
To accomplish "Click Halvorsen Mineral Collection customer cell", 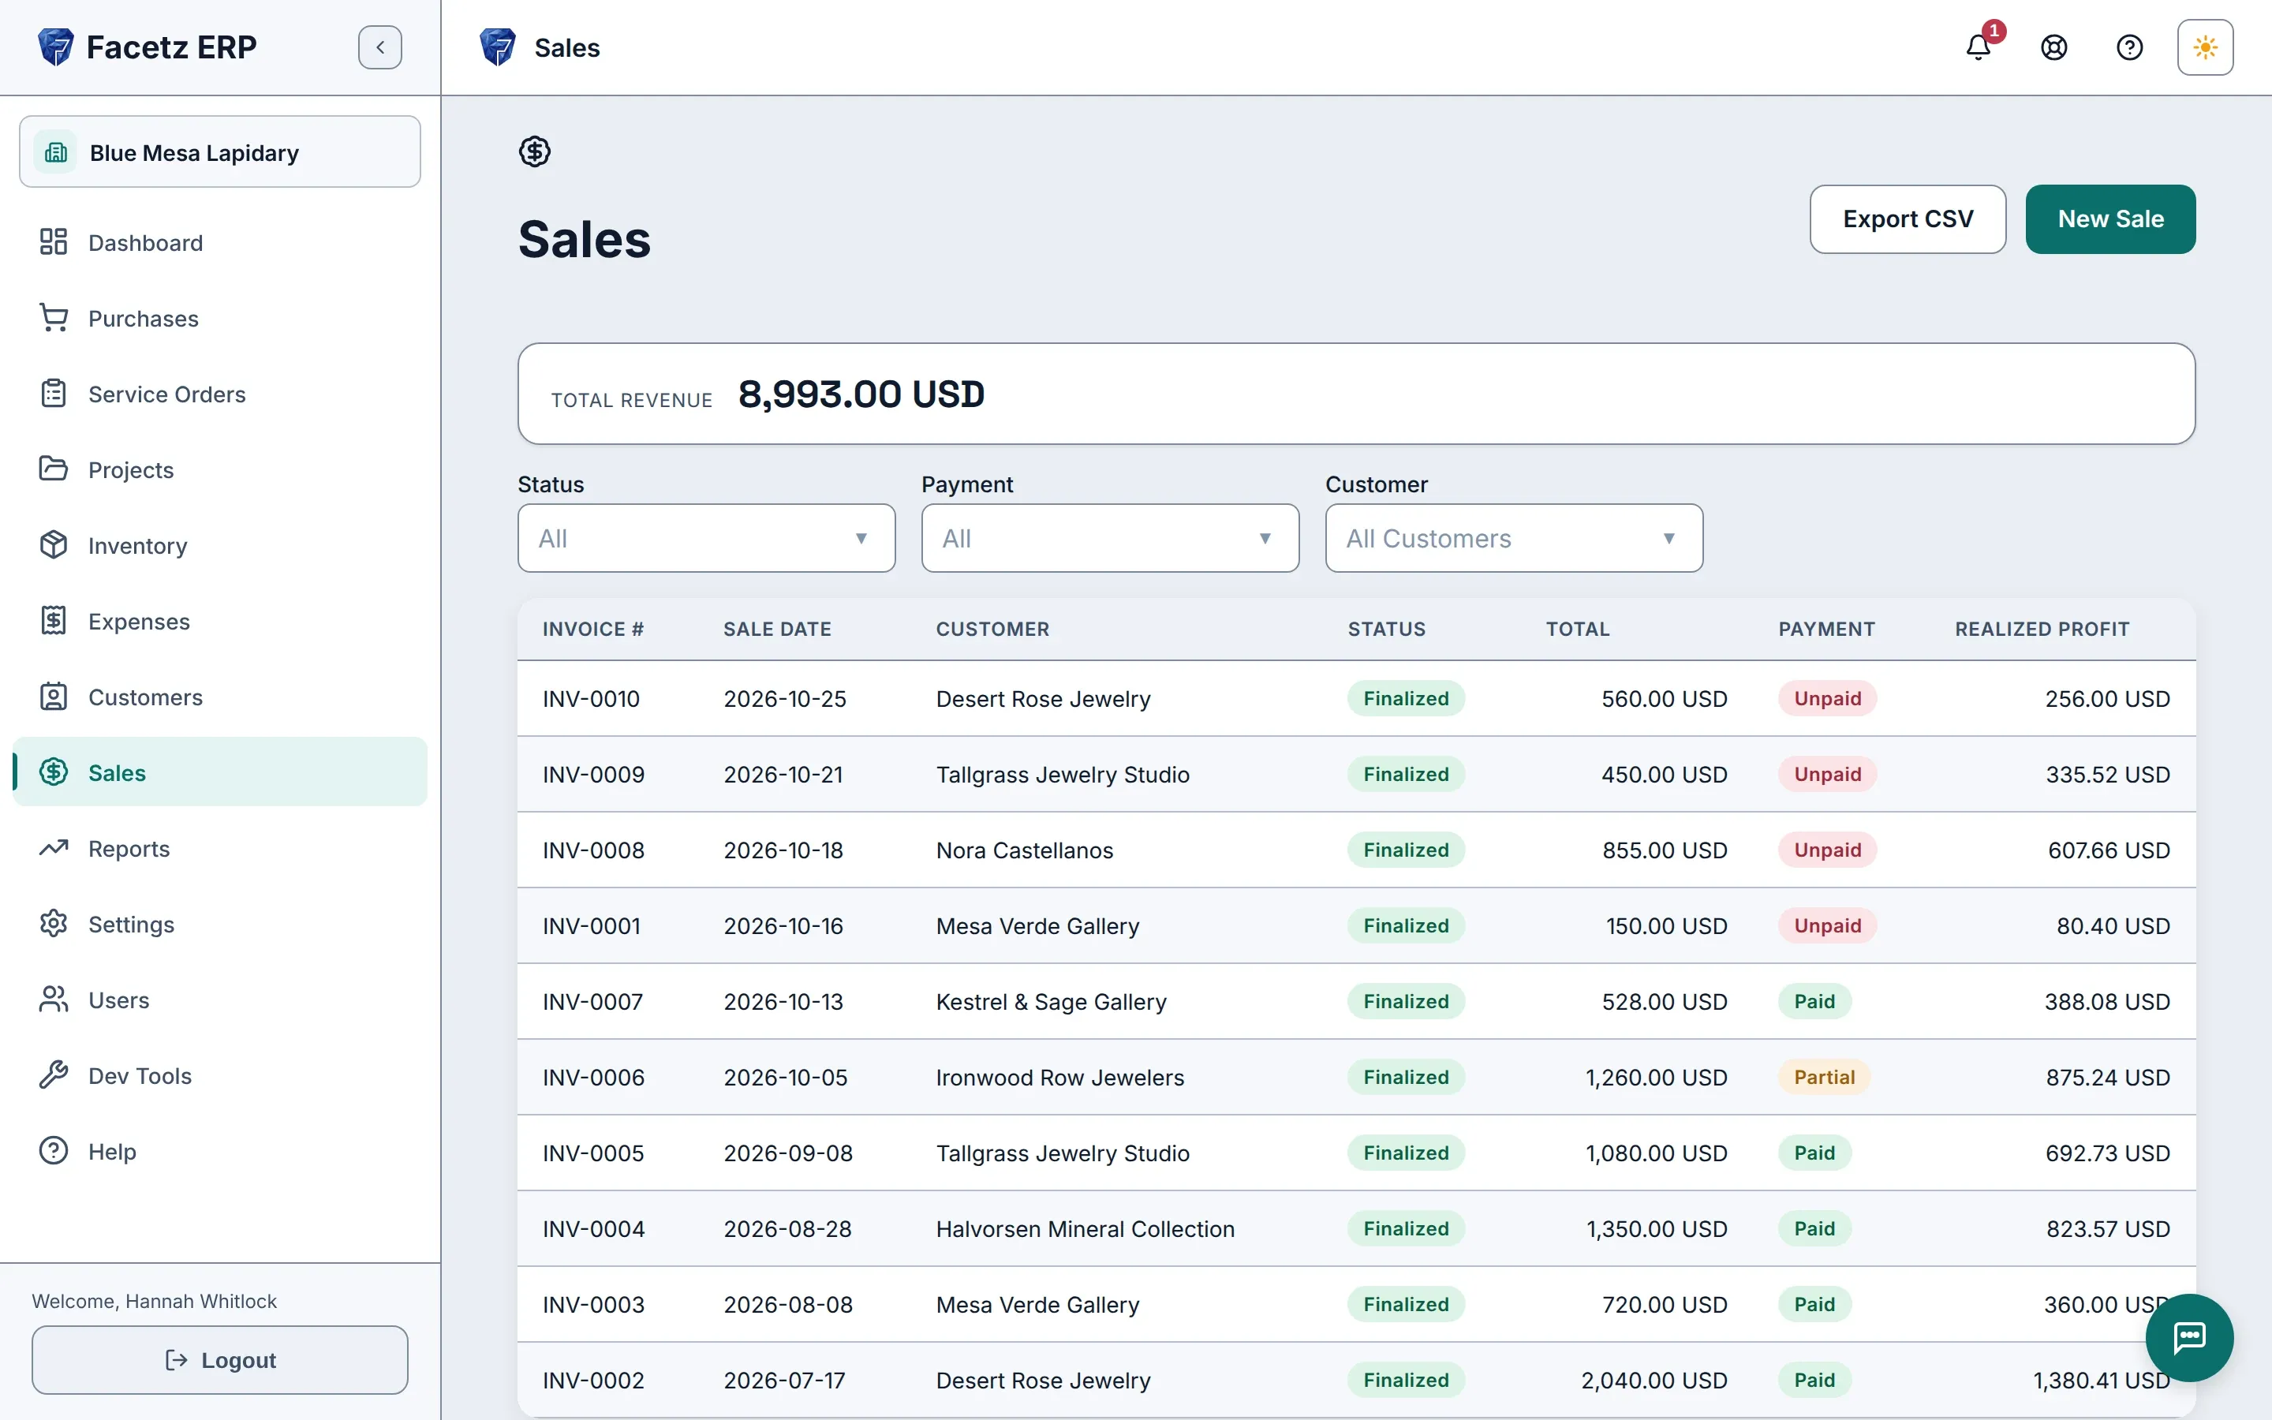I will coord(1086,1228).
